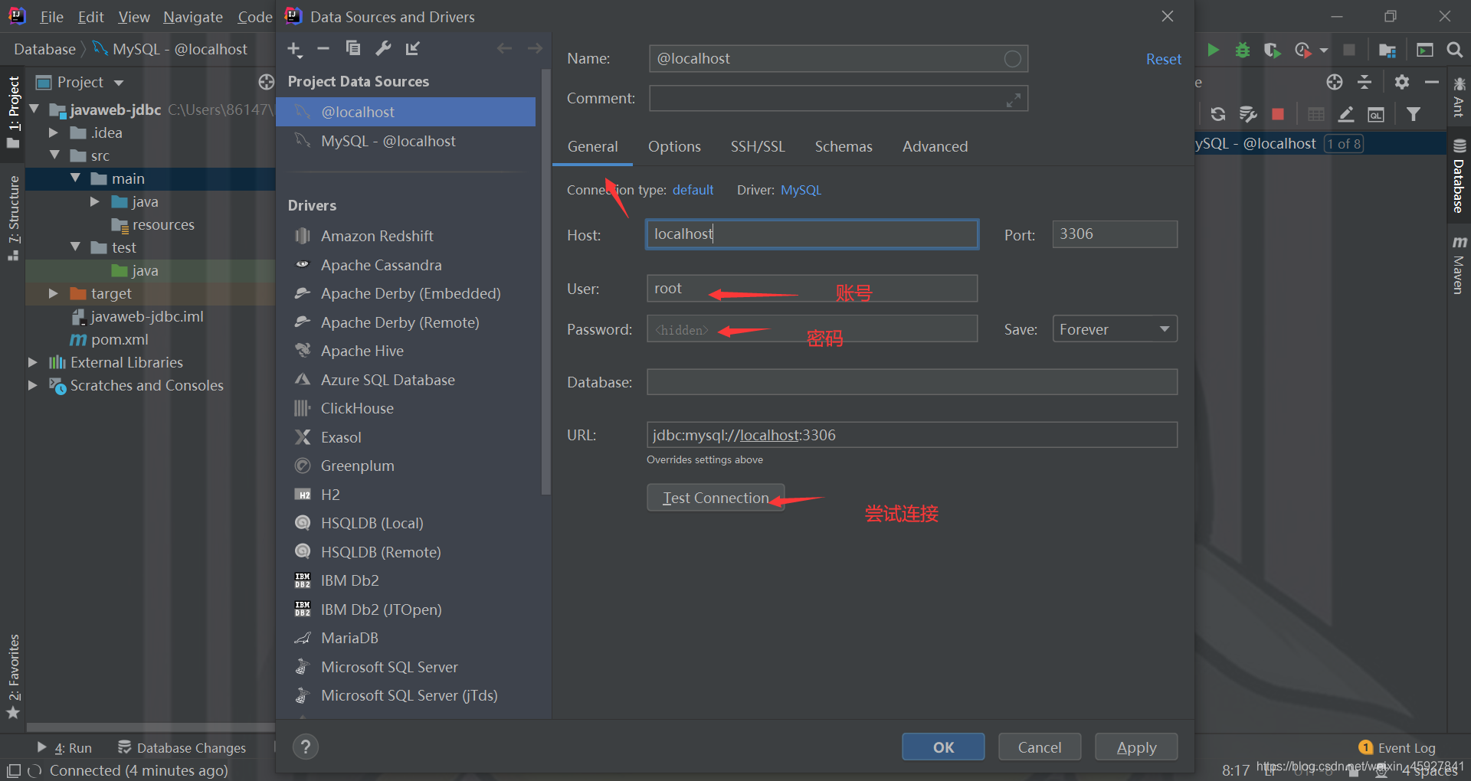Expand the .idea folder
This screenshot has height=781, width=1471.
coord(54,132)
